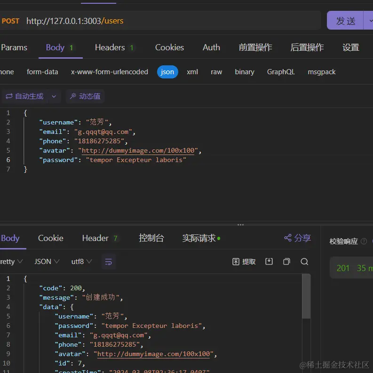Select xml body type

192,72
